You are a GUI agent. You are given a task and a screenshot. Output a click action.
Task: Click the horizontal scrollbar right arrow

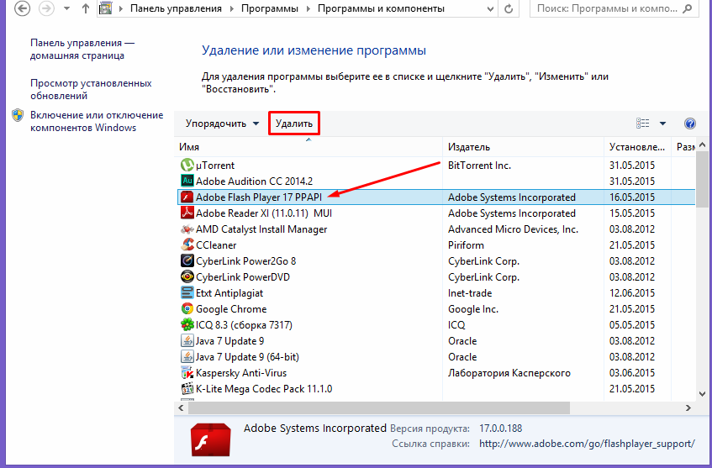tap(688, 408)
